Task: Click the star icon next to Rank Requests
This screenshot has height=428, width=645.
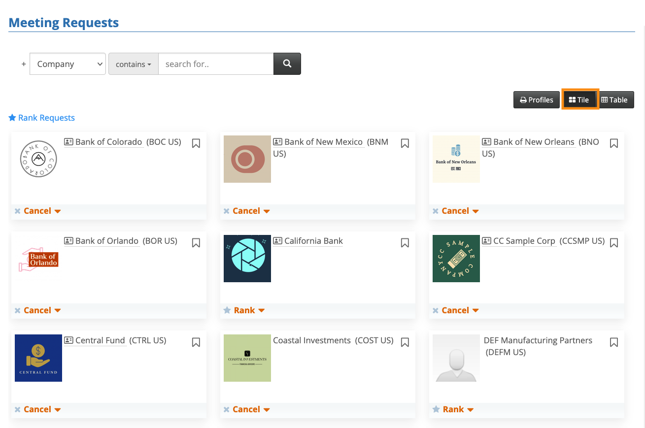Action: [12, 118]
